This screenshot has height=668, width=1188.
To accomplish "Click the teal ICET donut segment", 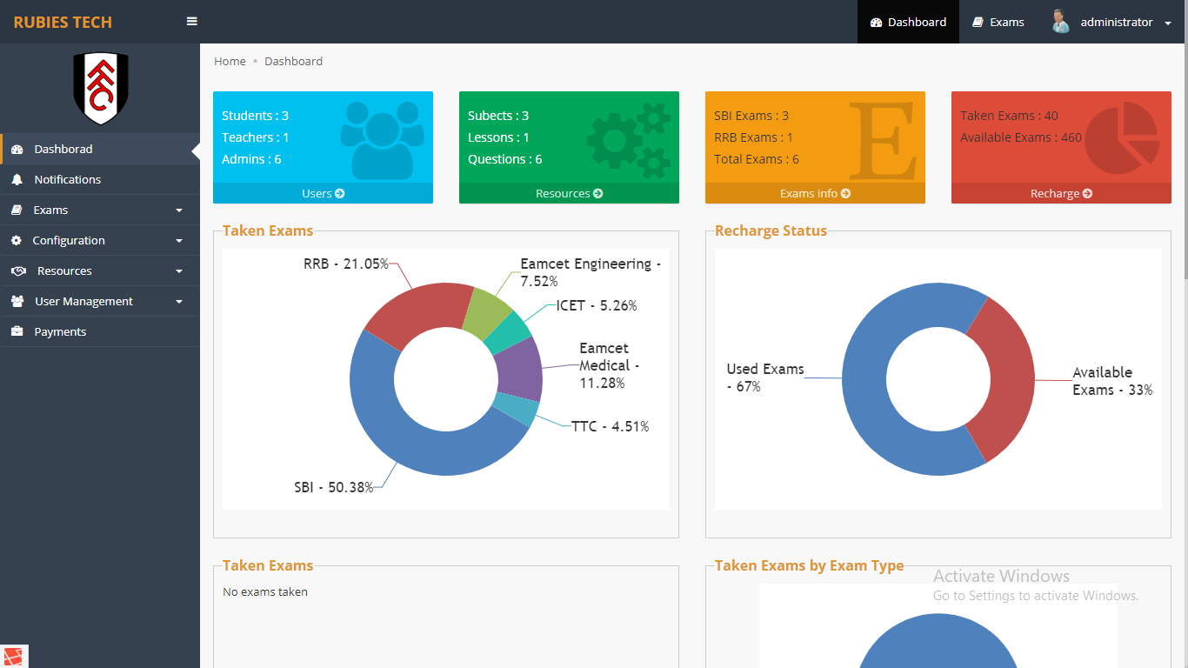I will point(509,334).
